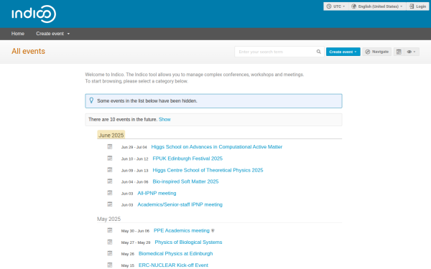Click the 'May 30 - Jun 06' date text

[135, 231]
